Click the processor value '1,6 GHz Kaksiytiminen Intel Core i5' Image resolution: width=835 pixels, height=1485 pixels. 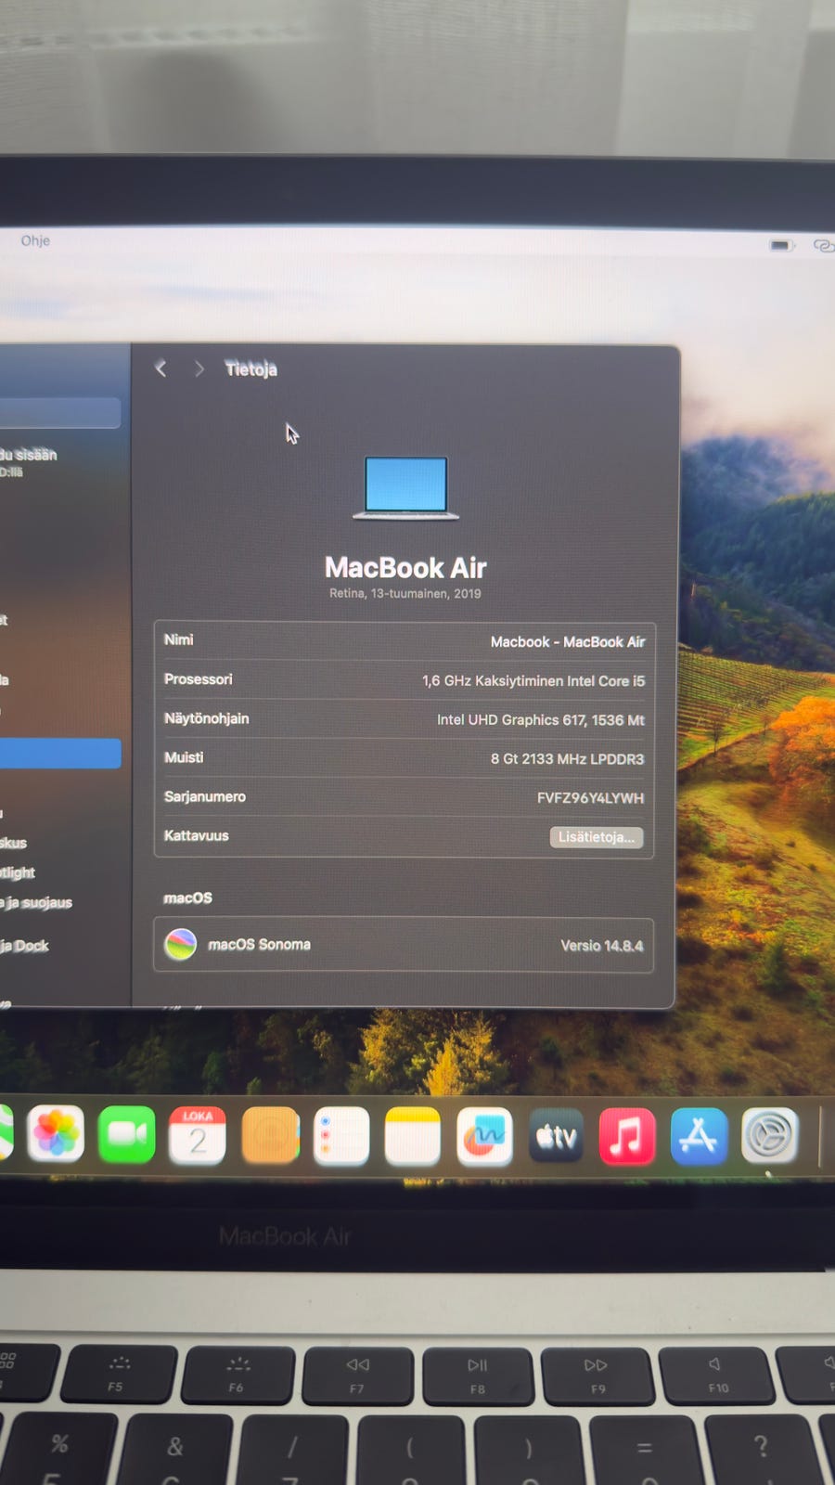(x=533, y=681)
